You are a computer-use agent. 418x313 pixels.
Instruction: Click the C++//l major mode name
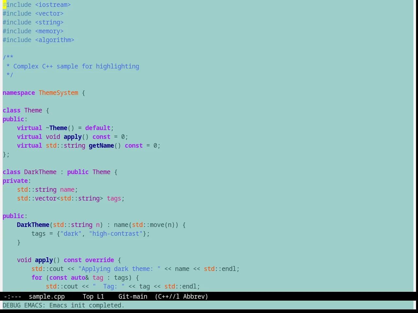169,296
